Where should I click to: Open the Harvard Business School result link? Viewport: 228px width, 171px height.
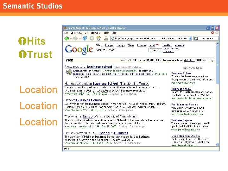click(x=83, y=100)
